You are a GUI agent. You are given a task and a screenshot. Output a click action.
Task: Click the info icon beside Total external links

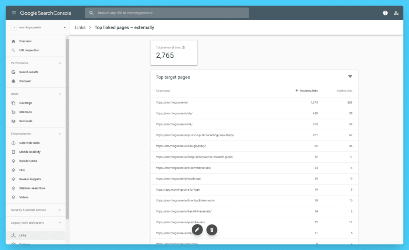pyautogui.click(x=183, y=47)
